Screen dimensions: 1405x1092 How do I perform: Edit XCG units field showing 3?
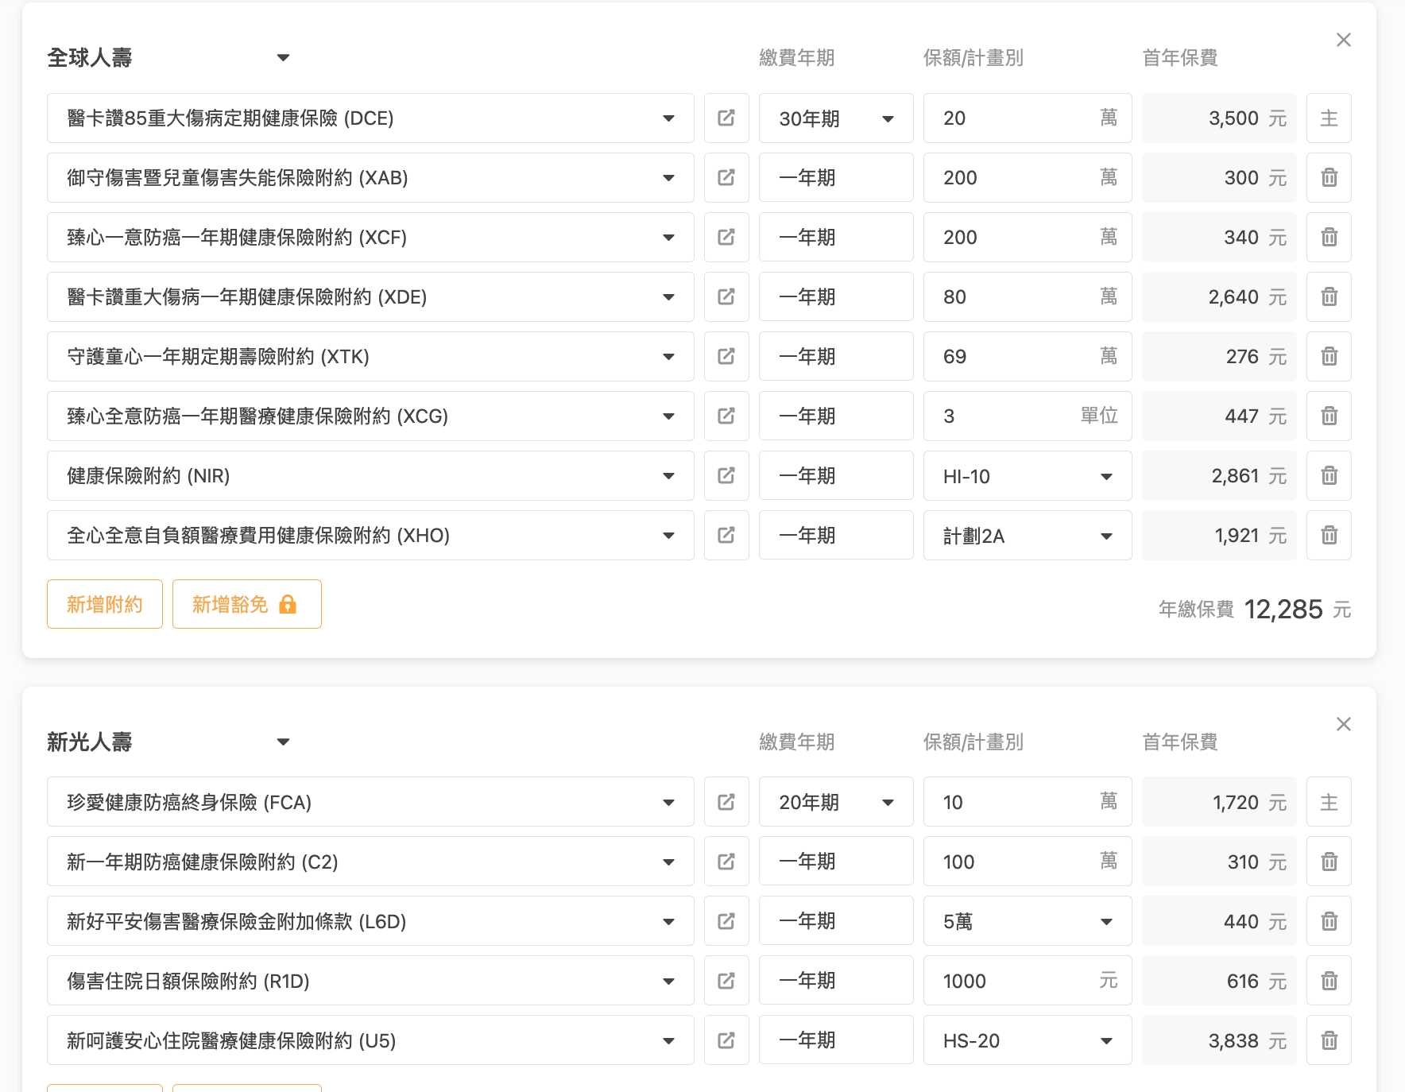click(x=1028, y=416)
